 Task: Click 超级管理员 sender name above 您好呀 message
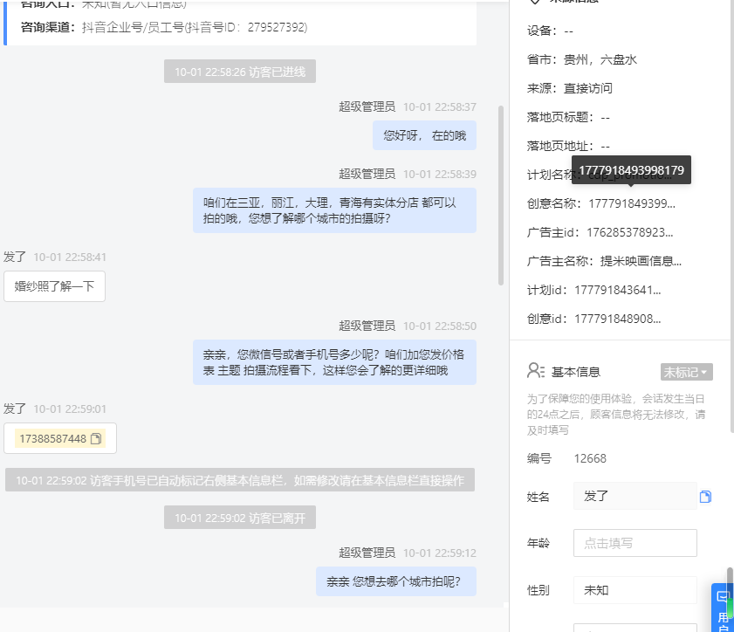pyautogui.click(x=367, y=106)
